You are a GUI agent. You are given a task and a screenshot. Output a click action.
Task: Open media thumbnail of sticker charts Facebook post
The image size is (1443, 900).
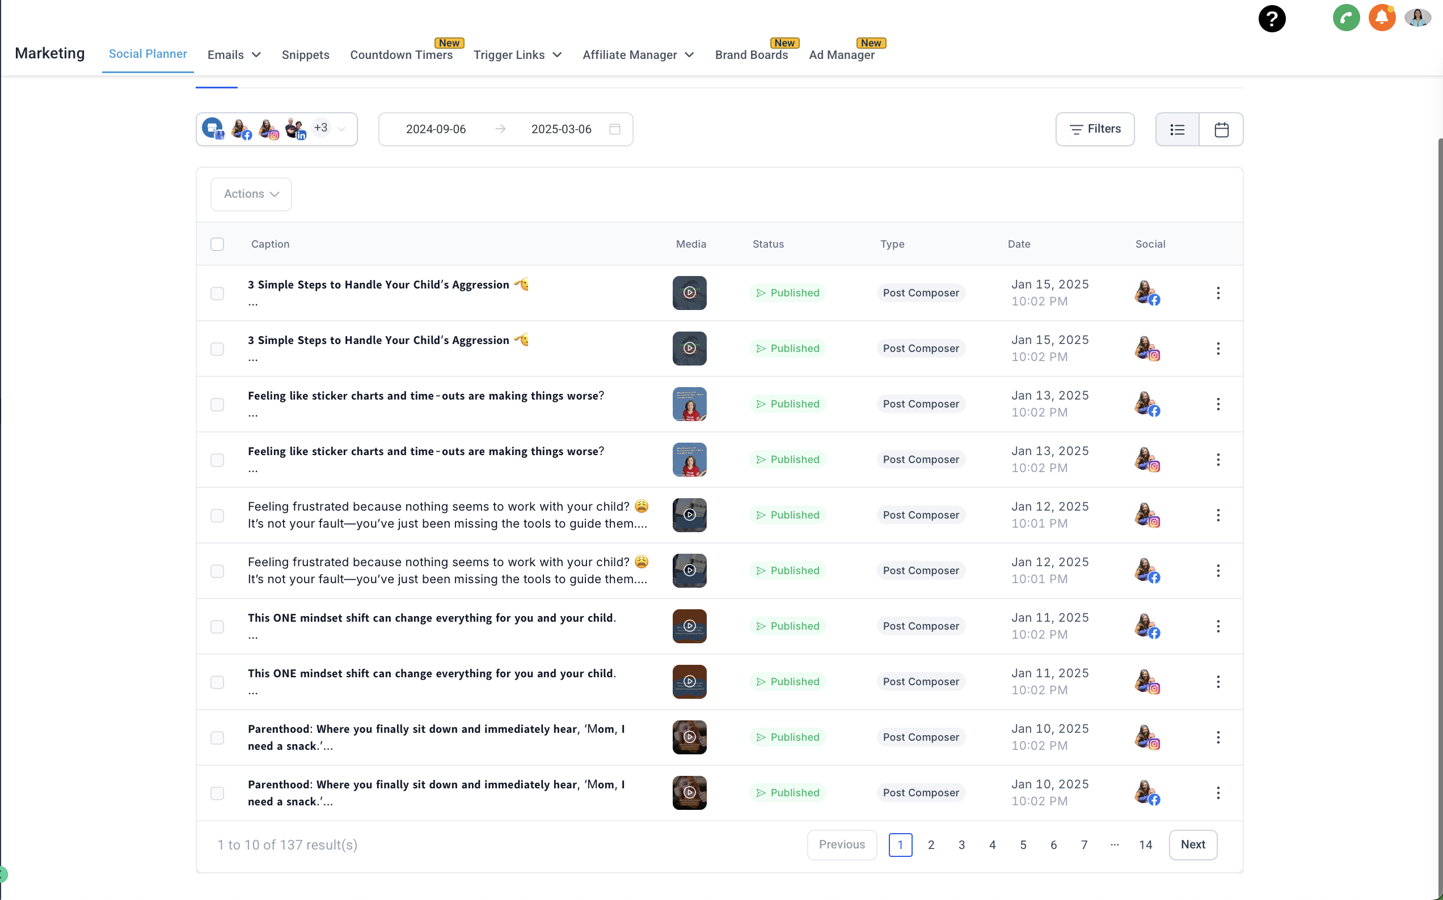(689, 404)
